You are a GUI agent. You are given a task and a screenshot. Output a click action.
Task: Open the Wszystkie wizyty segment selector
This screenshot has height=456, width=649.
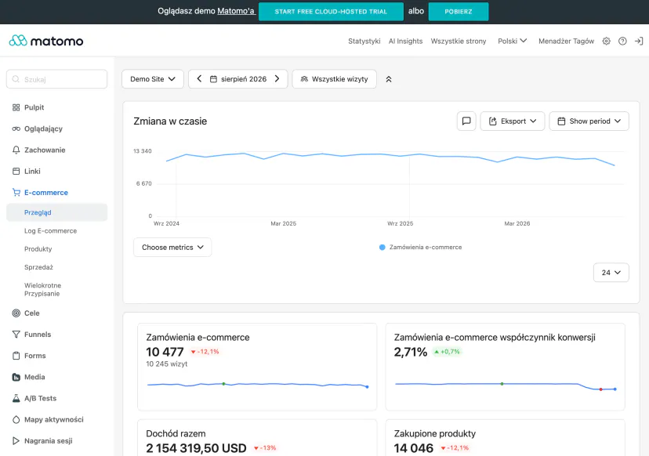click(x=335, y=79)
